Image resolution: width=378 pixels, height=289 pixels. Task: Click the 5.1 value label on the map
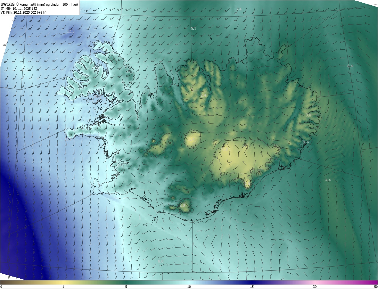193,28
